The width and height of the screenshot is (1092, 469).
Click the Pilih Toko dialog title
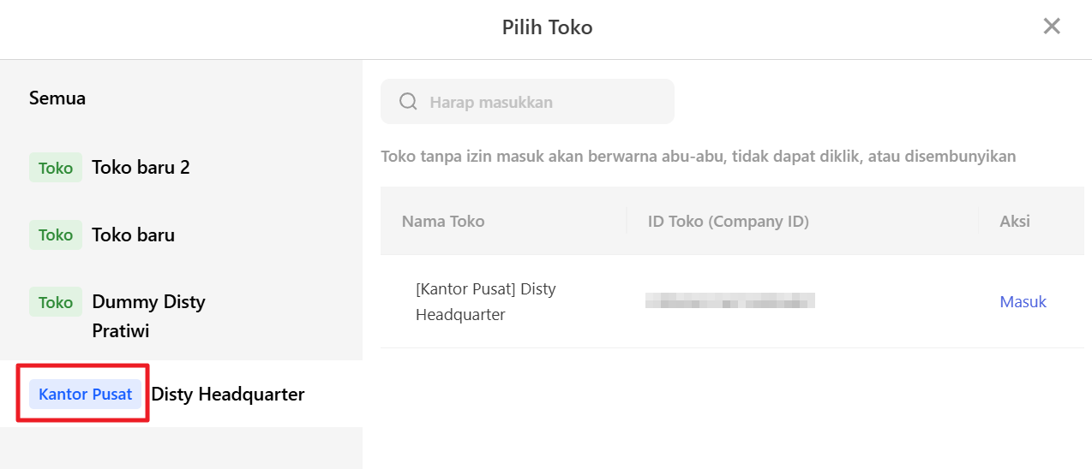(547, 27)
